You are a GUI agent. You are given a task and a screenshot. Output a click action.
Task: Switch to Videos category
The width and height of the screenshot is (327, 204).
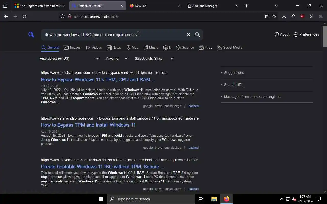pos(94,48)
